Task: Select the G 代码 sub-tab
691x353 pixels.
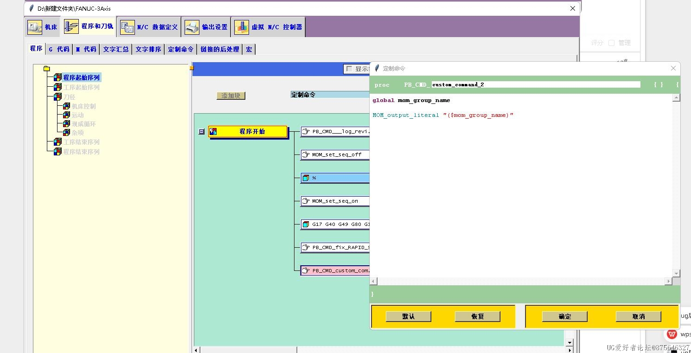Action: [59, 49]
